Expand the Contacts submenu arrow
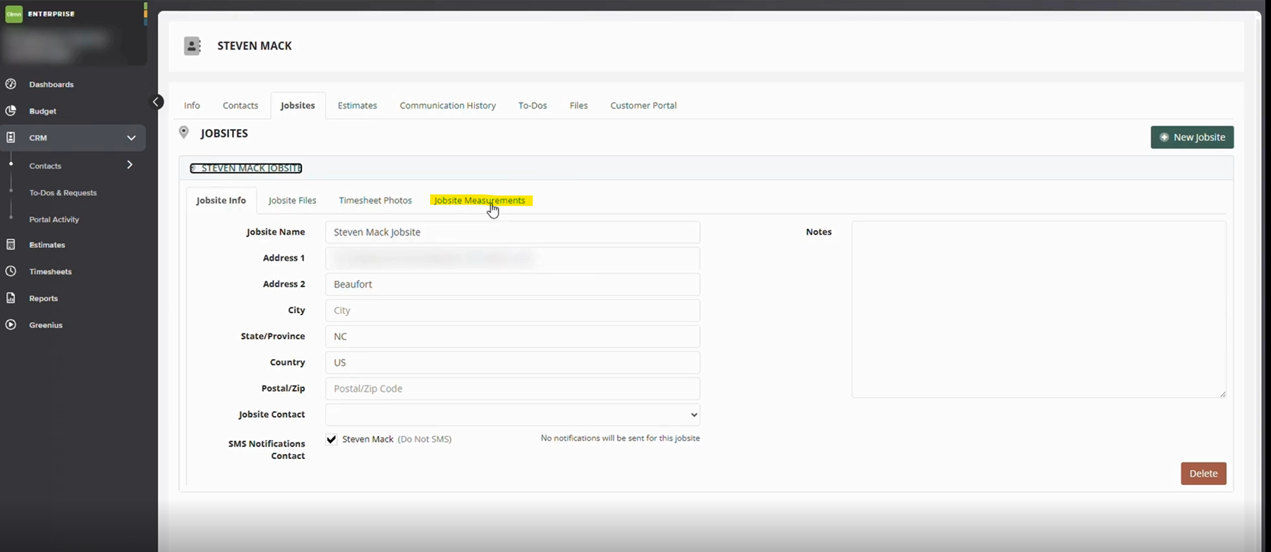This screenshot has width=1271, height=552. click(x=130, y=165)
